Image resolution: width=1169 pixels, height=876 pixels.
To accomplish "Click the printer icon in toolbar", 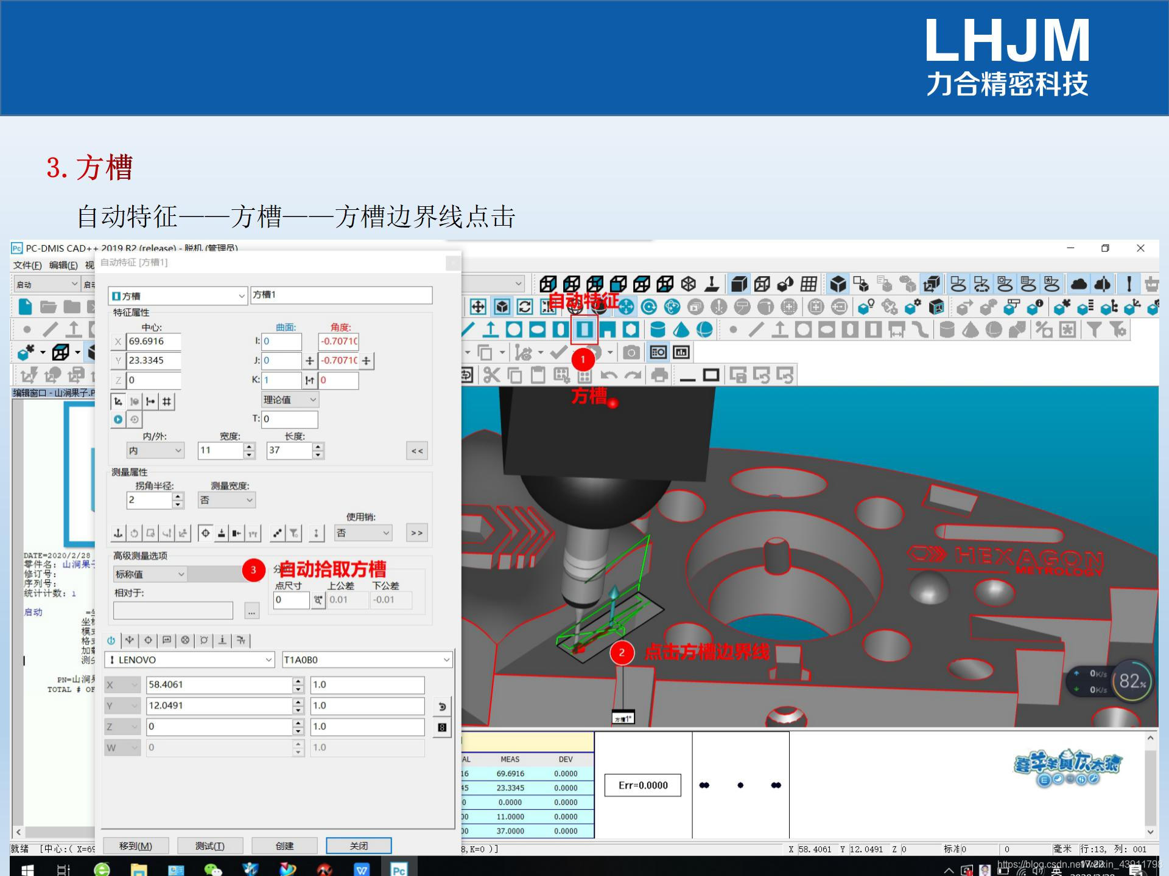I will point(659,375).
